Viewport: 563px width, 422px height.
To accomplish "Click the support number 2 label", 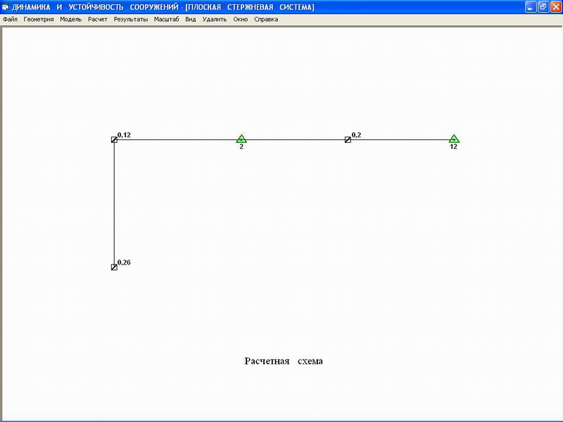I will point(241,146).
